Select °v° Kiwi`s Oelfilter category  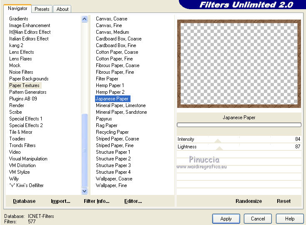26,185
